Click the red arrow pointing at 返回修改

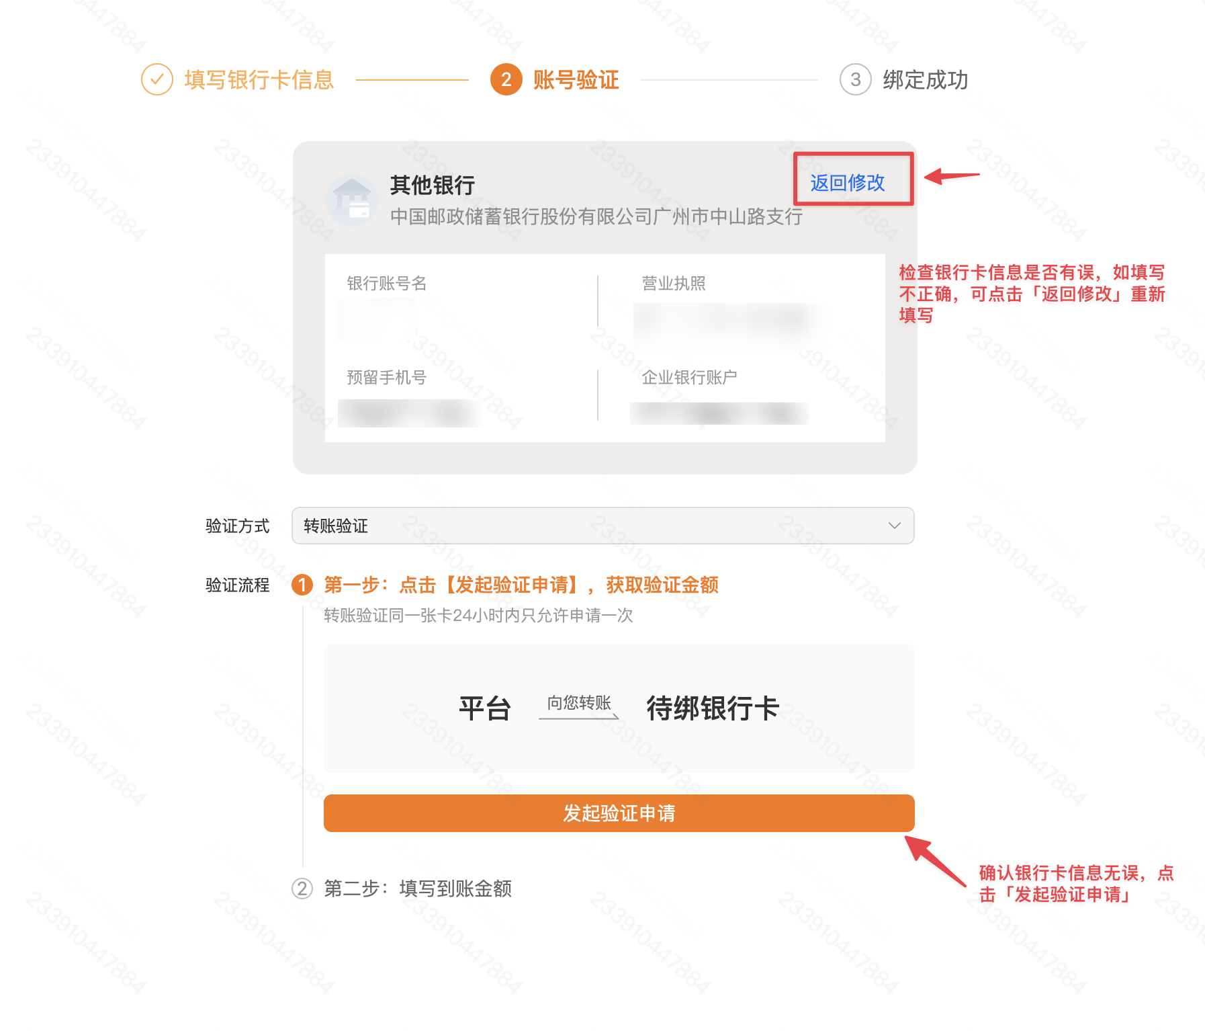[950, 175]
